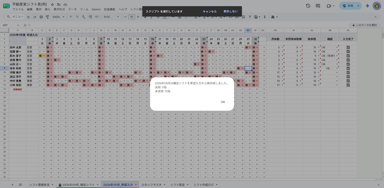Open Gemini sparkle icon
Screen dimensions: 384x188
(367, 6)
